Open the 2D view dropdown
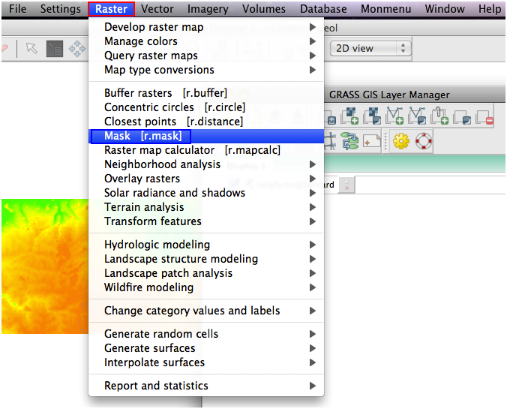This screenshot has width=507, height=409. (370, 48)
